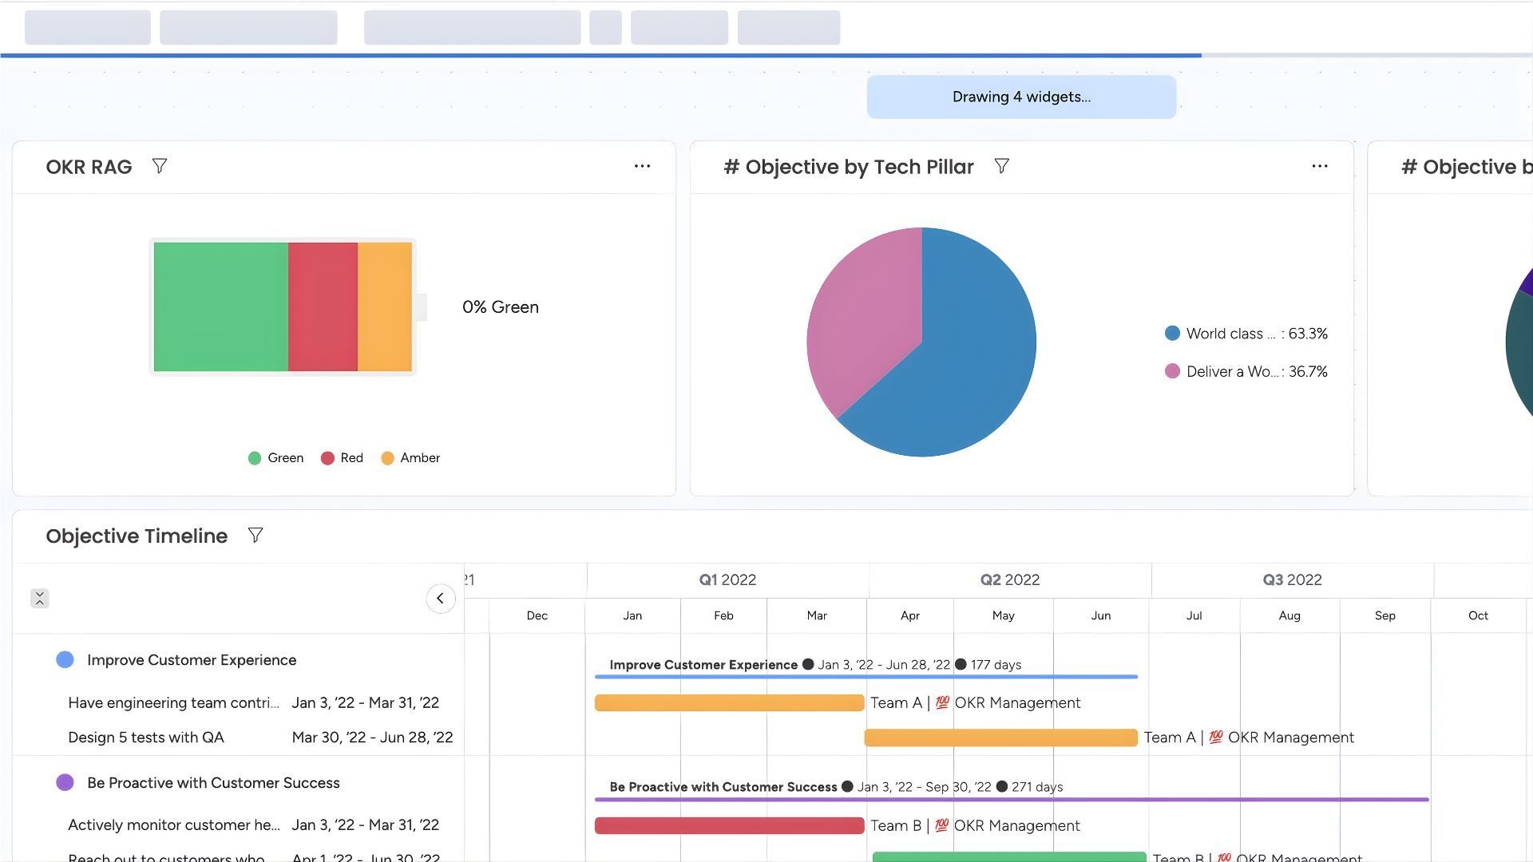This screenshot has height=862, width=1533.
Task: Open Objective by Tech Pillar three-dot menu
Action: click(x=1319, y=166)
